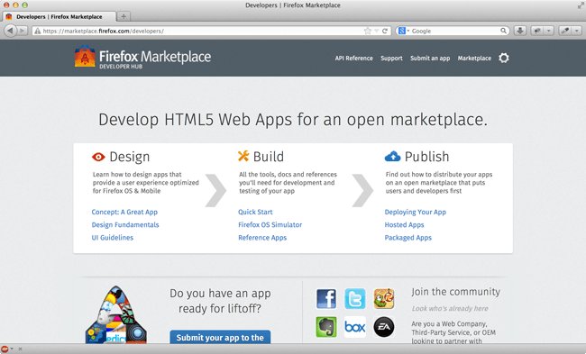
Task: Click the browser back arrow button
Action: pos(10,31)
